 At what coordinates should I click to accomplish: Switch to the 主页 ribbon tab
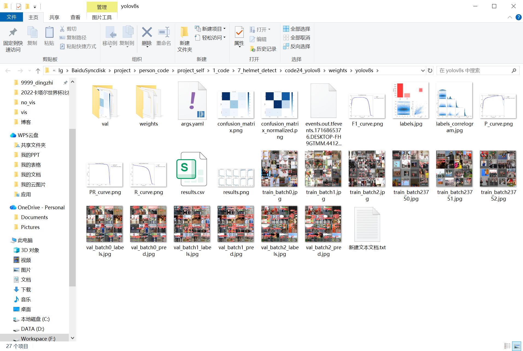click(x=33, y=17)
